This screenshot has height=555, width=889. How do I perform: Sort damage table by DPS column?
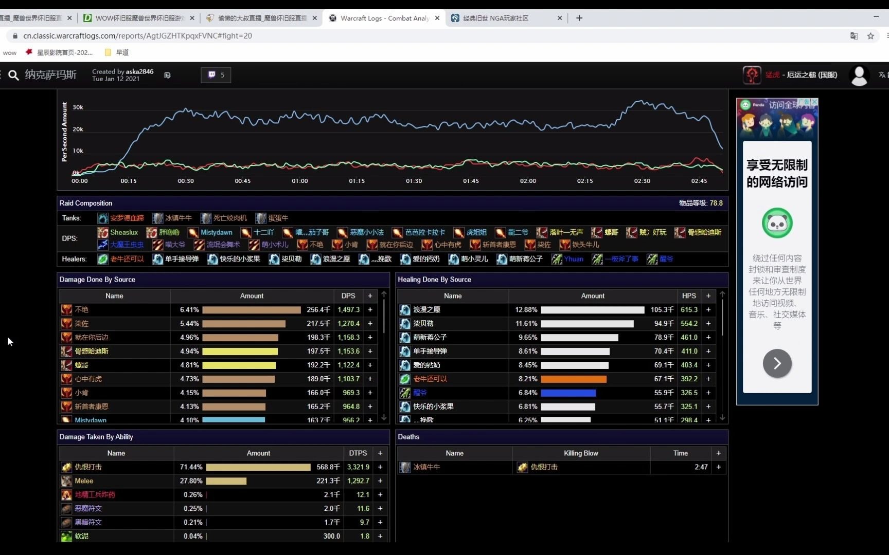coord(348,296)
